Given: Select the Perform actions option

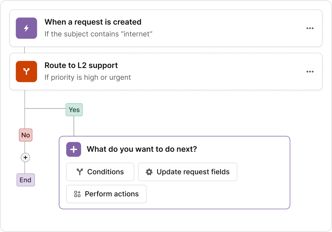Looking at the screenshot, I should pos(106,194).
